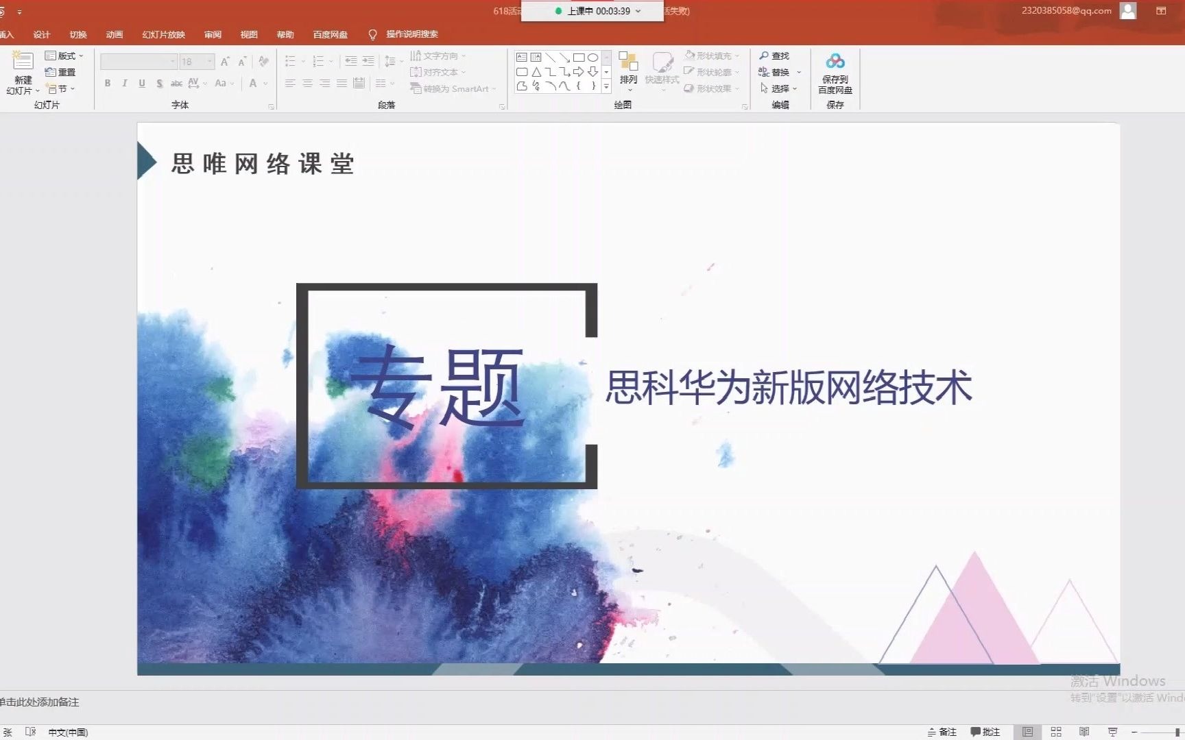Screen dimensions: 1185x740
Task: Switch to Slide Sorter view
Action: point(1056,732)
